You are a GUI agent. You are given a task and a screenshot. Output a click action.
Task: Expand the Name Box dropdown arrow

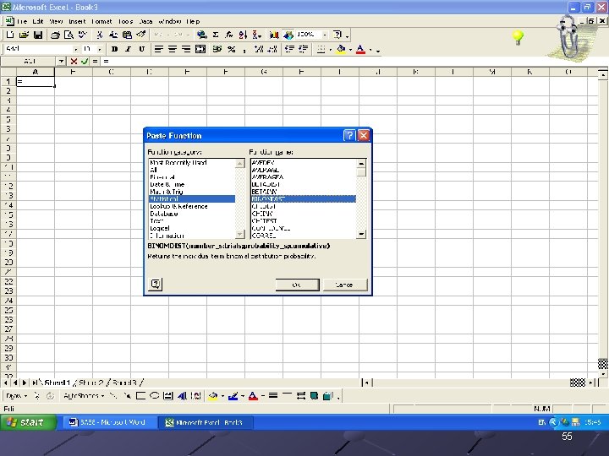point(61,62)
